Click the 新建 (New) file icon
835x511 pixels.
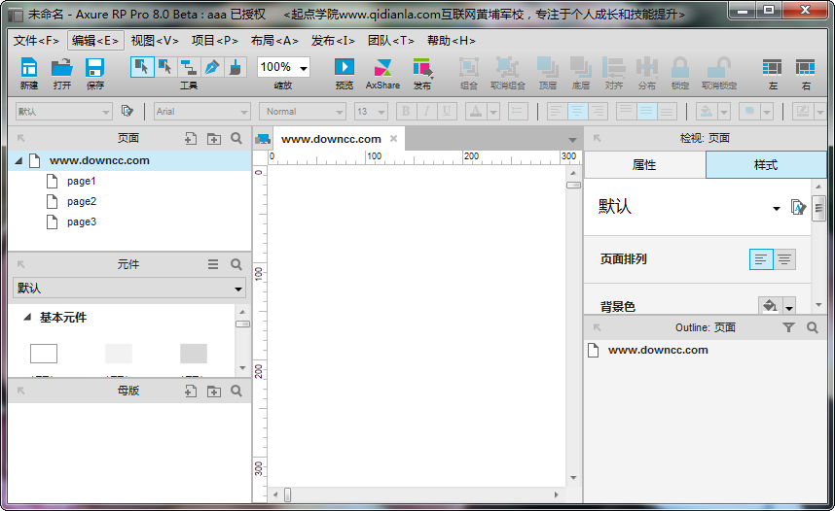29,67
